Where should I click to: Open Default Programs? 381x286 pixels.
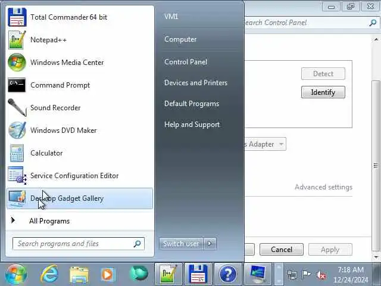point(192,104)
